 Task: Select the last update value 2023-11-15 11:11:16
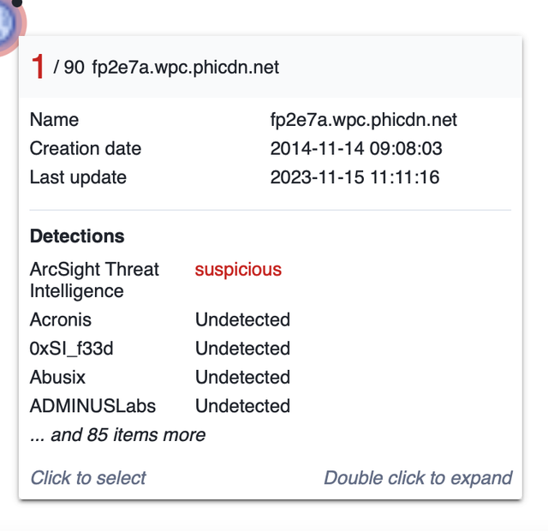click(354, 177)
